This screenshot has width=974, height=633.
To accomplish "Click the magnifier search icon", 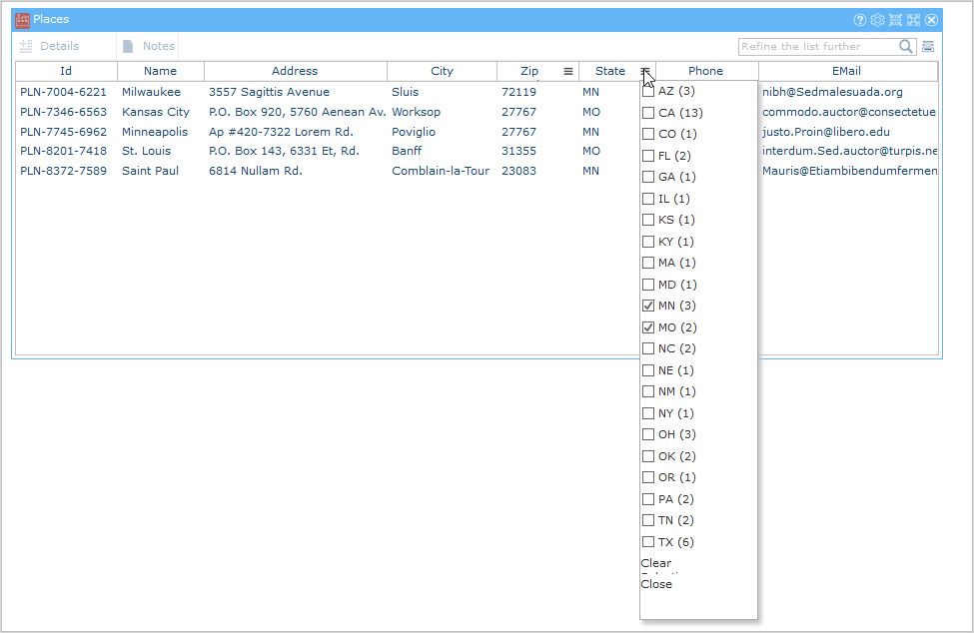I will (x=906, y=47).
